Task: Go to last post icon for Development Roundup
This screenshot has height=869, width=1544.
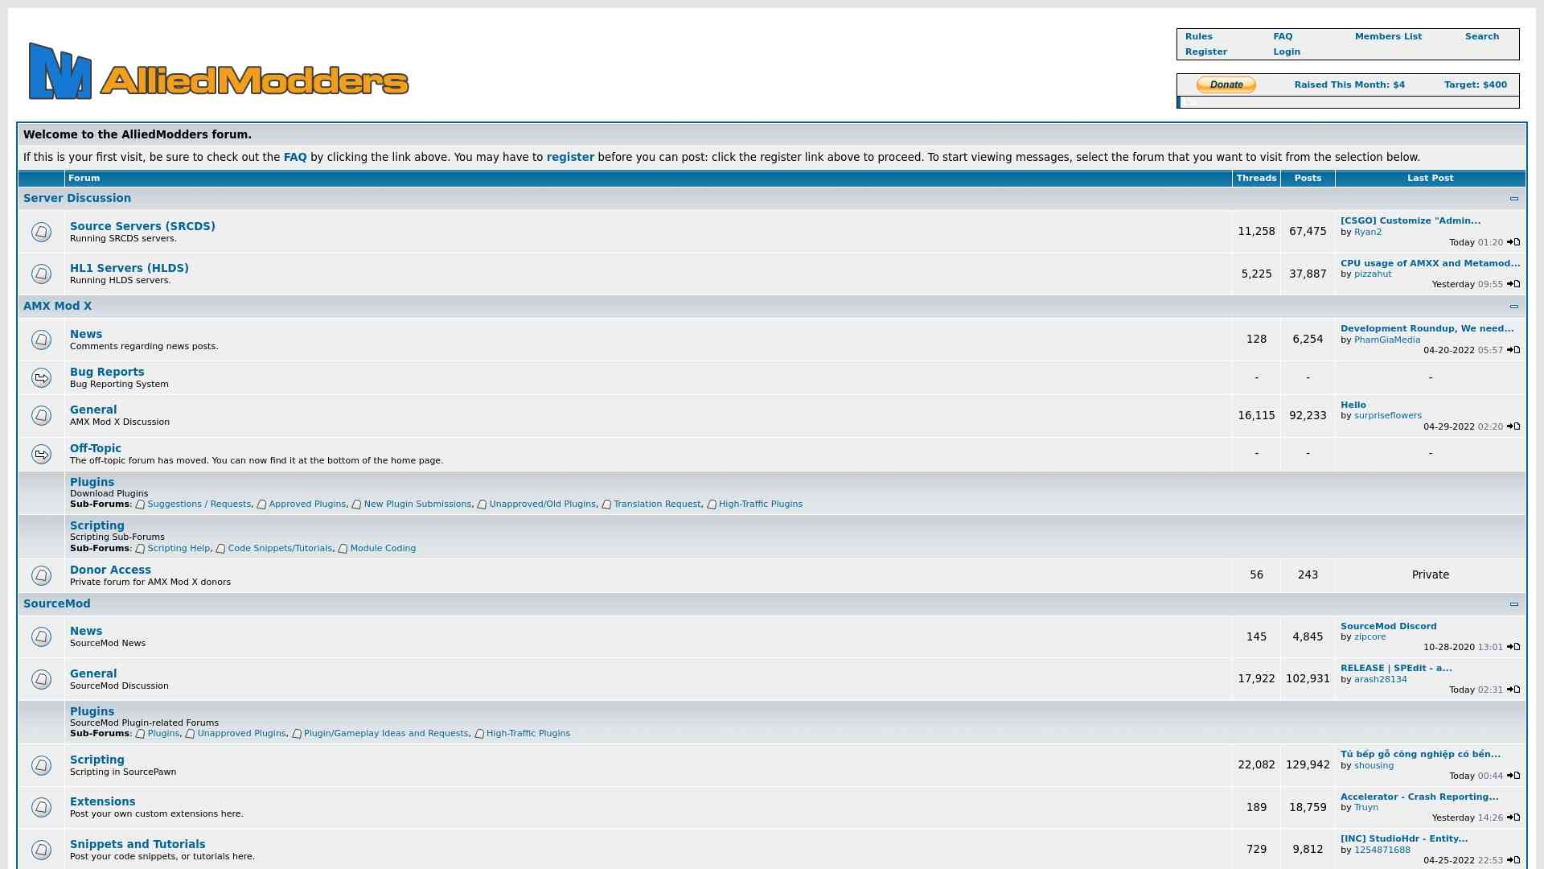Action: click(x=1513, y=350)
